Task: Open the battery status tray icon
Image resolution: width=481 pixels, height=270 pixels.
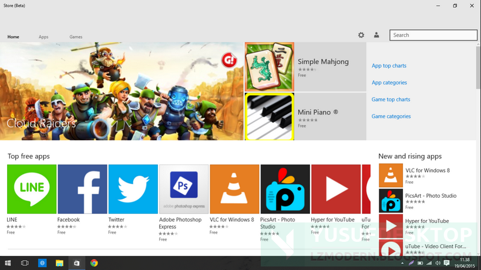Action: 421,264
